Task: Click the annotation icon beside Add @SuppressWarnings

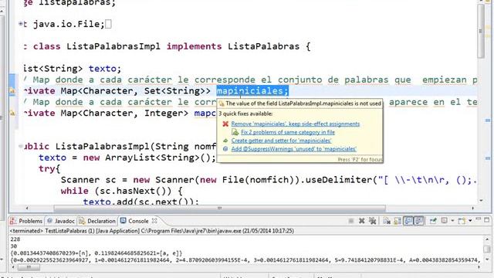Action: coord(225,149)
